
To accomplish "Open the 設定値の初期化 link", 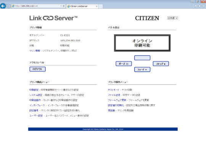I will (x=116, y=105).
